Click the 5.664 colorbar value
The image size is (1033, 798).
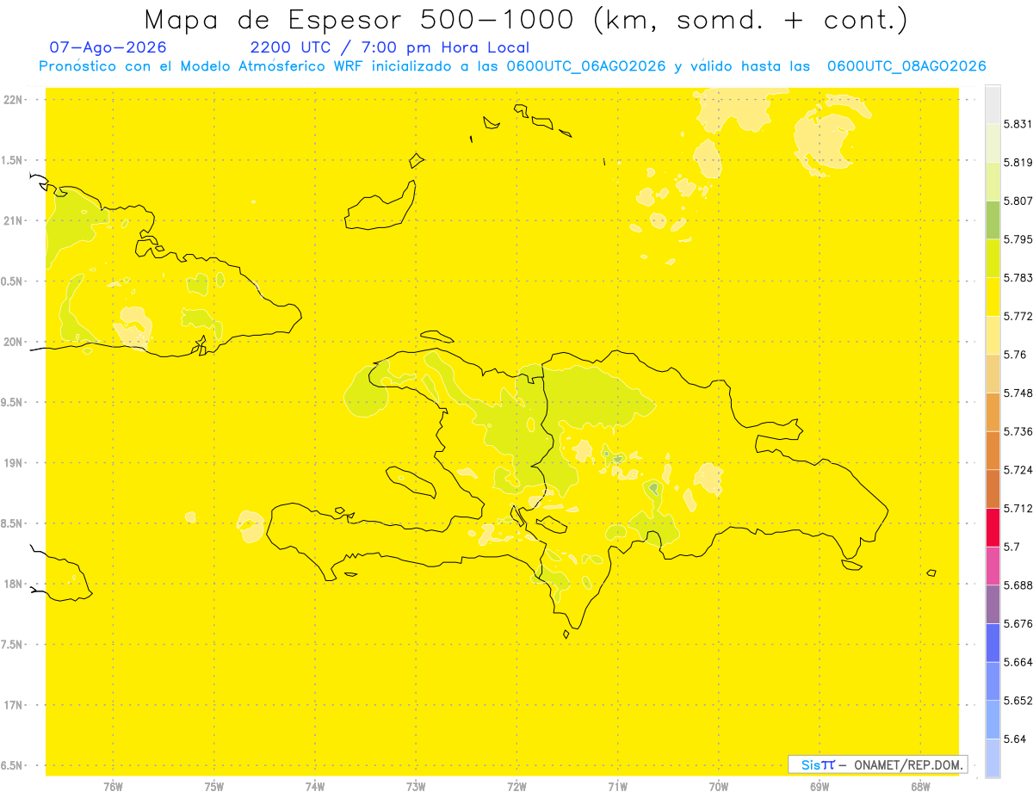tap(1018, 662)
